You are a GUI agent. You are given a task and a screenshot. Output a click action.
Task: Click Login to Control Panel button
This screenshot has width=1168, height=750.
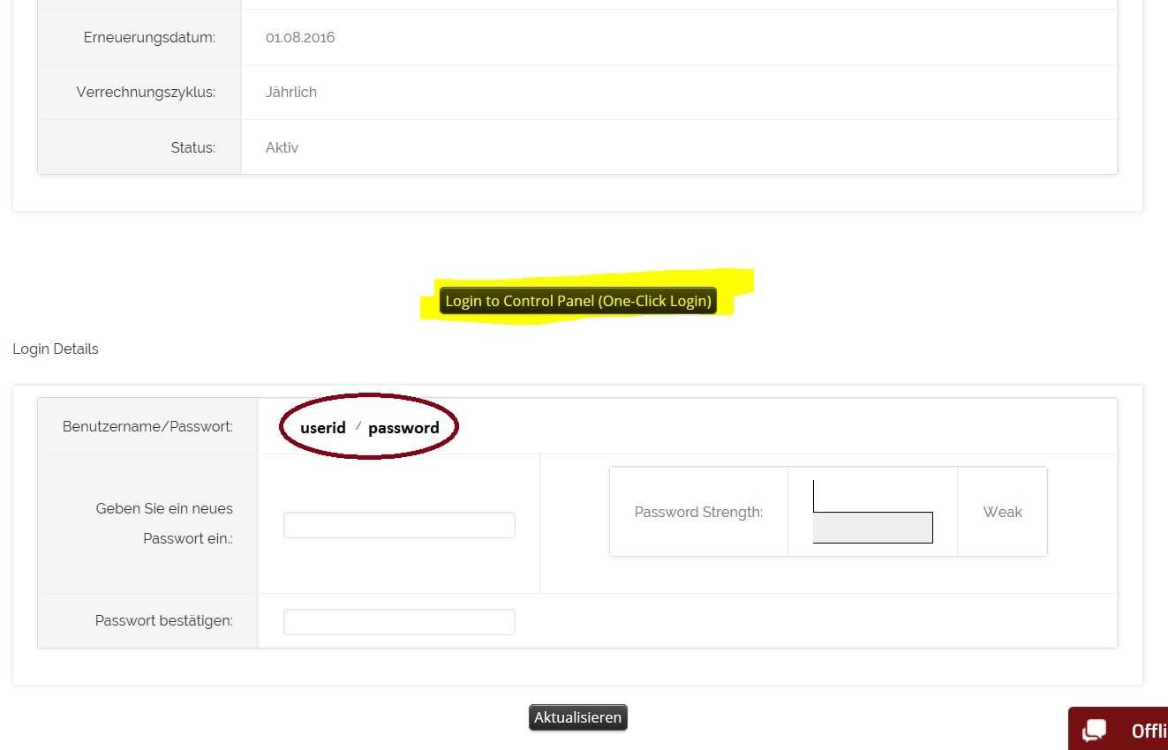click(577, 301)
